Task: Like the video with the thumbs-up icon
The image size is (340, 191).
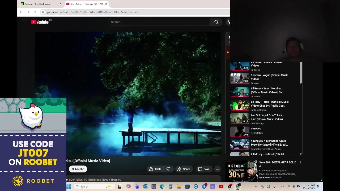Action: pyautogui.click(x=155, y=169)
